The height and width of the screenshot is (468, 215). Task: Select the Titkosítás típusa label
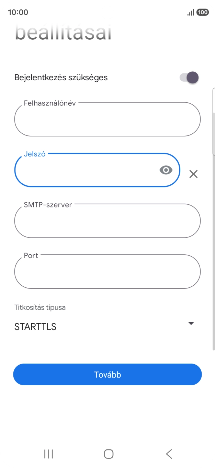(x=40, y=307)
